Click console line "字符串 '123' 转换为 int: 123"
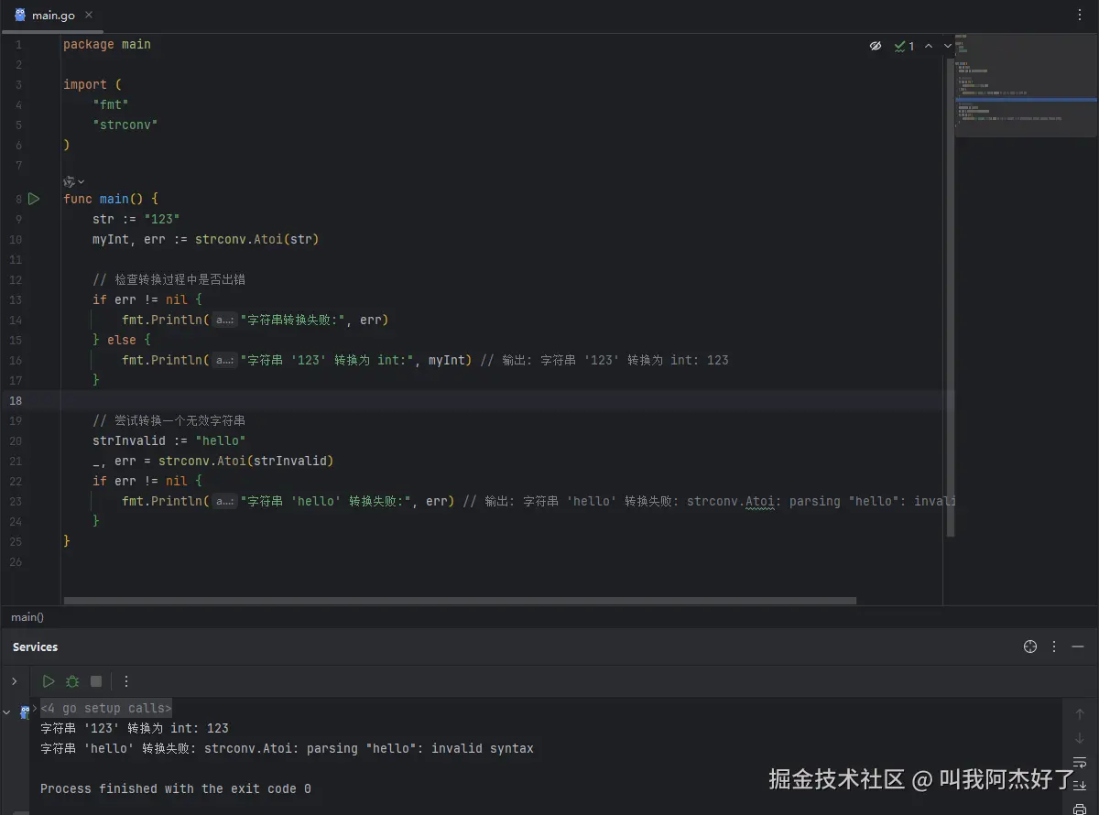Image resolution: width=1099 pixels, height=815 pixels. point(135,729)
